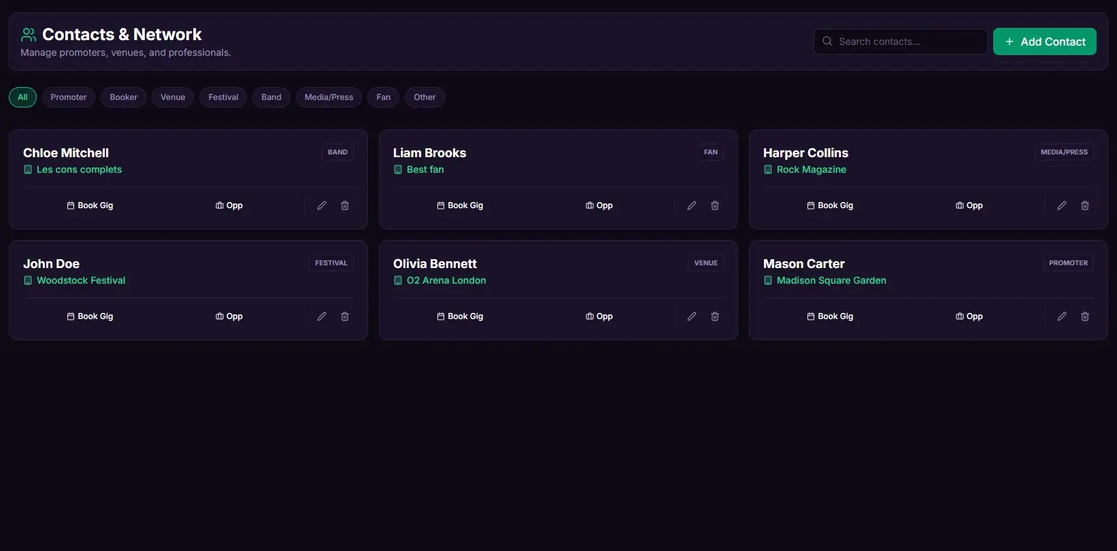Book a gig for Harper Collins

(x=830, y=205)
